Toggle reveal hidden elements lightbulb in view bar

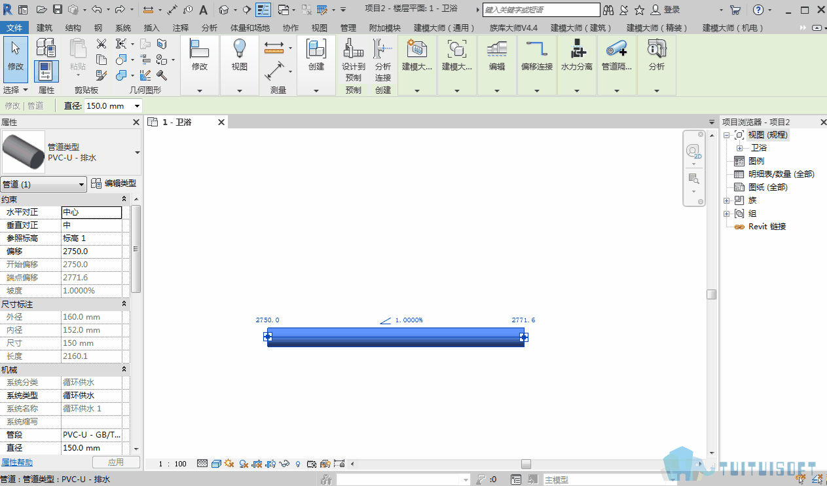(x=298, y=464)
